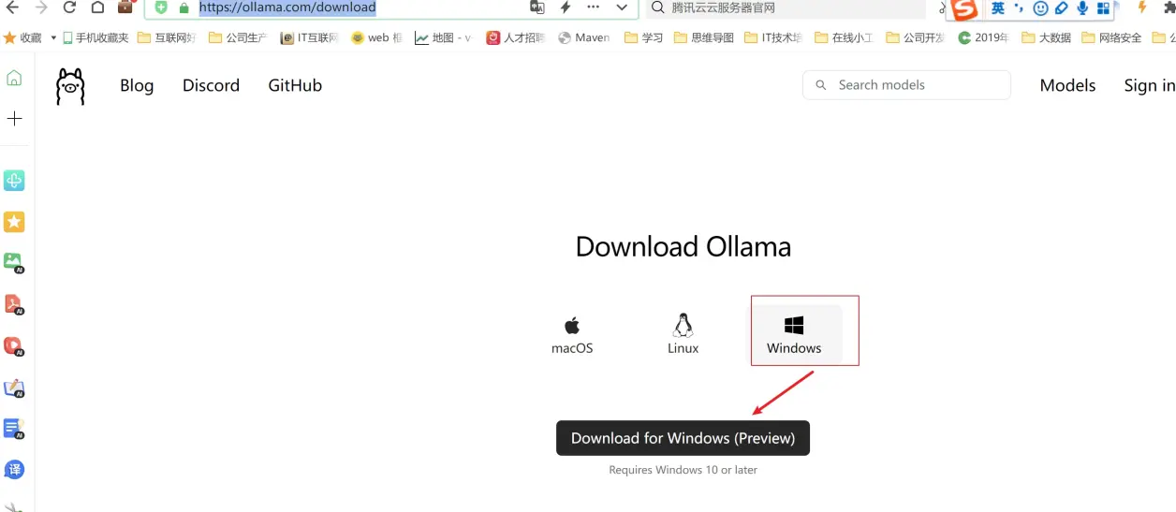Expand the dropdown arrow next to 收藏
Screen dimensions: 1176x512
(x=53, y=38)
